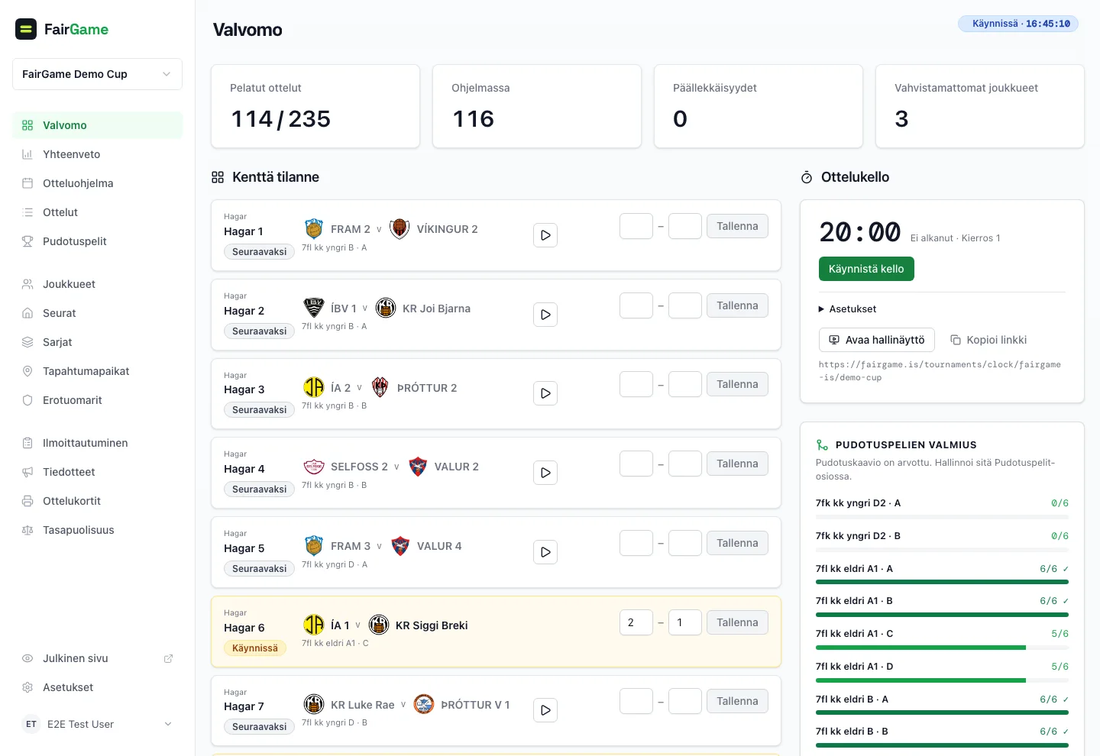Open Erotuomarit in the sidebar

97,400
